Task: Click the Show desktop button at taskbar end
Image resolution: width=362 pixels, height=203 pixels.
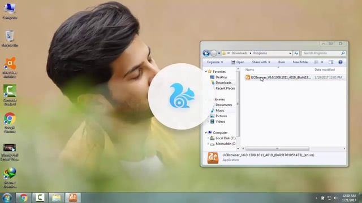Action: (360, 198)
